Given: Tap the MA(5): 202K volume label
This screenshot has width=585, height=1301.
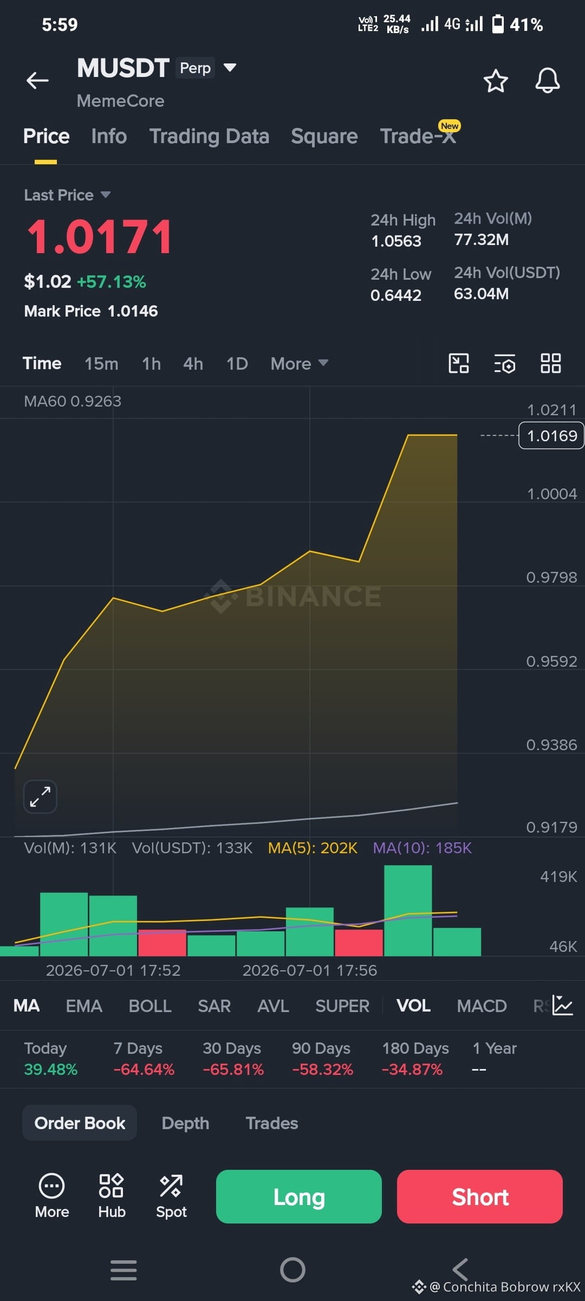Looking at the screenshot, I should (x=313, y=848).
